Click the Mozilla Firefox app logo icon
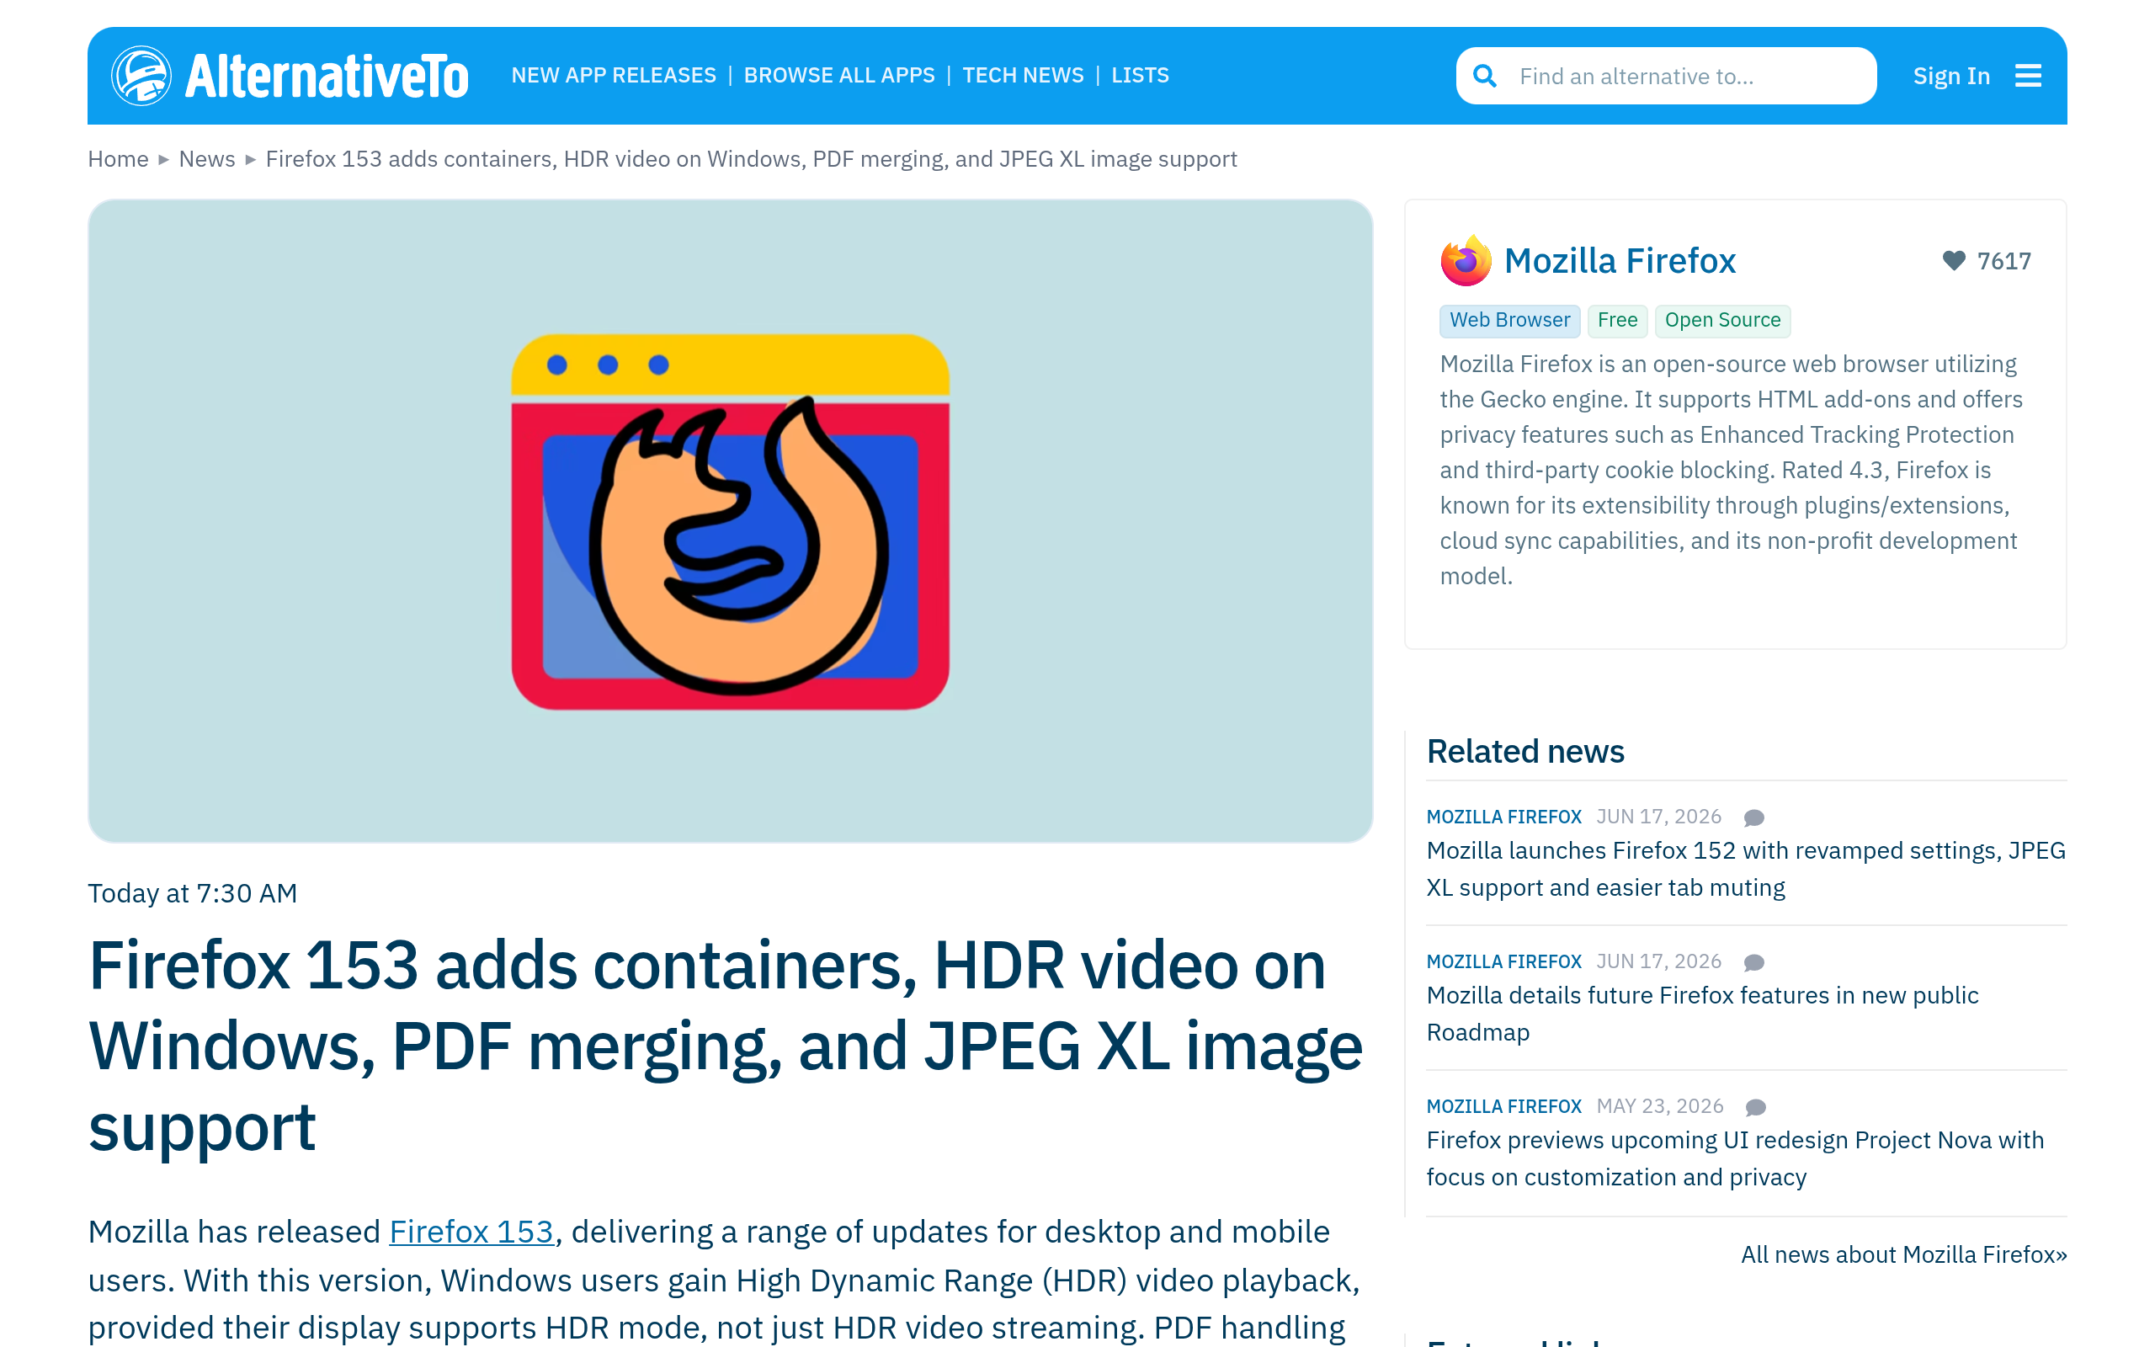 [x=1466, y=261]
